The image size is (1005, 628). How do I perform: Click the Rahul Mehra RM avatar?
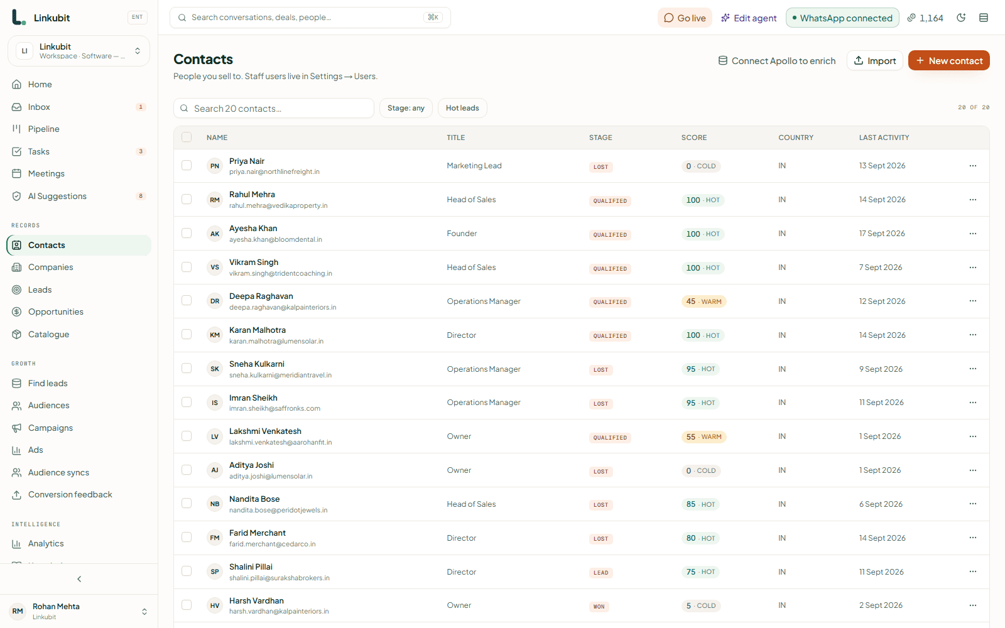tap(215, 200)
